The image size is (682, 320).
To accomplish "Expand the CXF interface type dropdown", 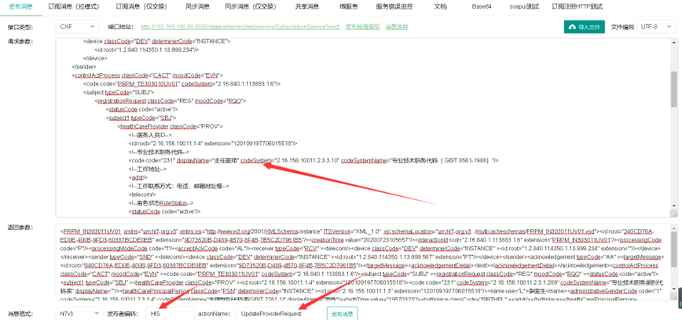I will 78,27.
